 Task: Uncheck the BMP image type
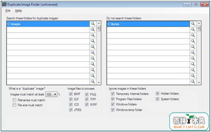(x=71, y=94)
